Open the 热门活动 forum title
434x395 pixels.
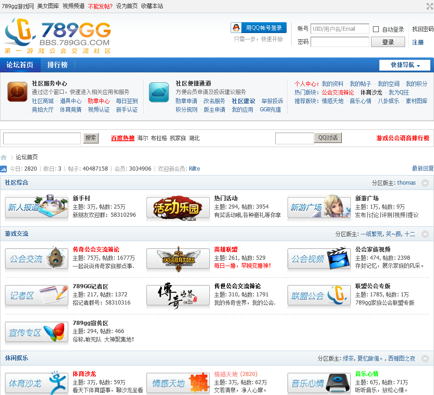pos(226,198)
